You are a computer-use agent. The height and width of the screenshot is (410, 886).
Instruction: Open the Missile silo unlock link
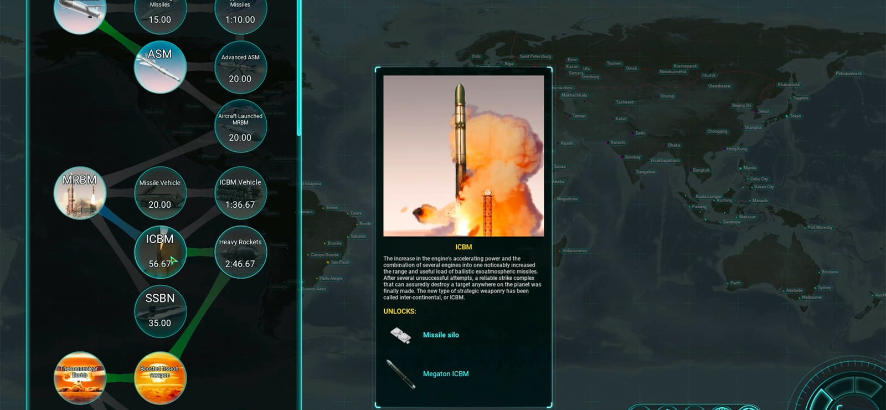tap(441, 335)
